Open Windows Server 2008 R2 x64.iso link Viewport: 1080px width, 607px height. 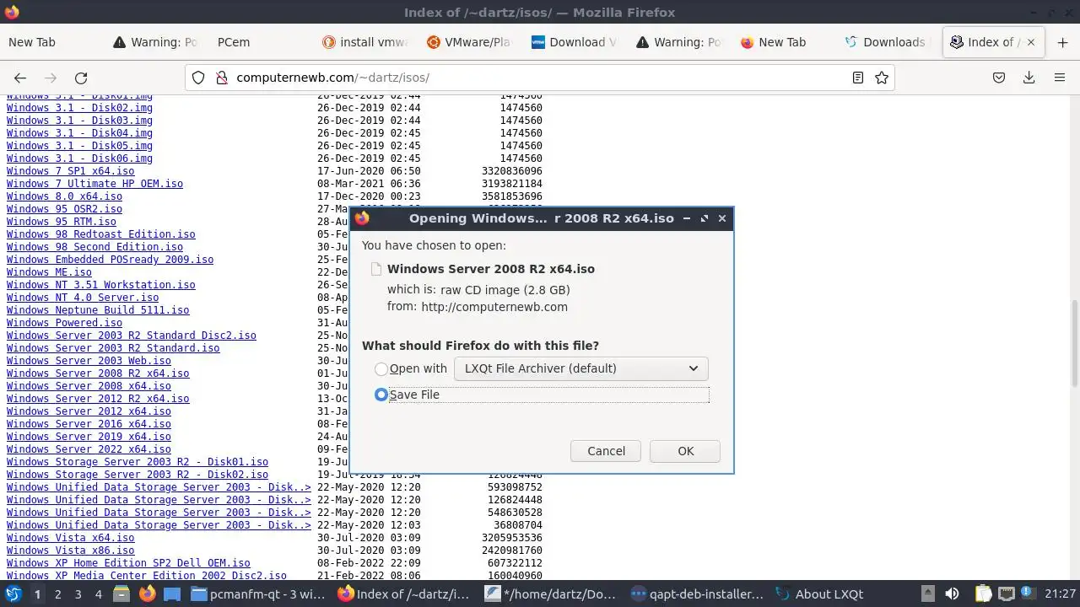98,373
